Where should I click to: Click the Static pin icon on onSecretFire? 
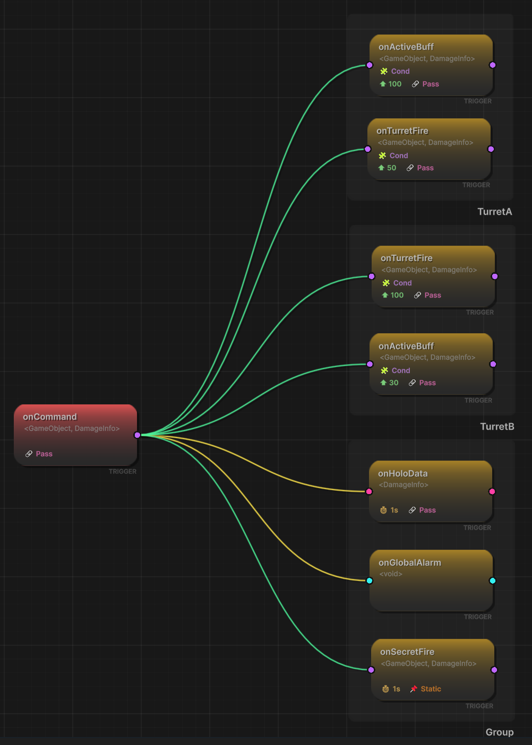tap(414, 689)
